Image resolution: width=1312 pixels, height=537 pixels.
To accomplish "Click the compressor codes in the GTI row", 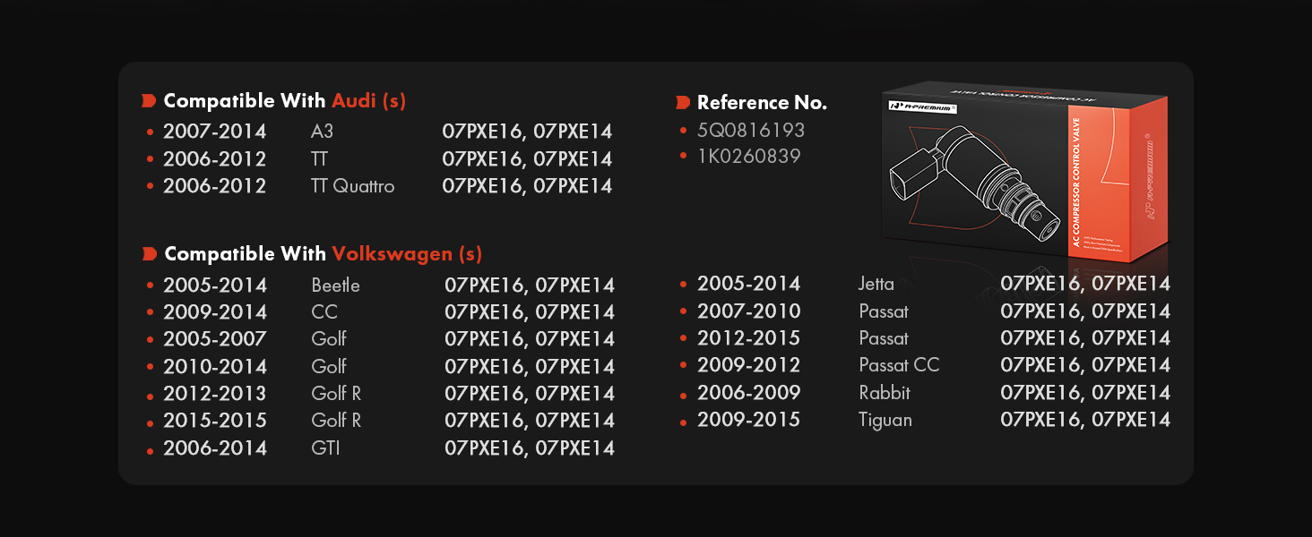I will click(530, 448).
